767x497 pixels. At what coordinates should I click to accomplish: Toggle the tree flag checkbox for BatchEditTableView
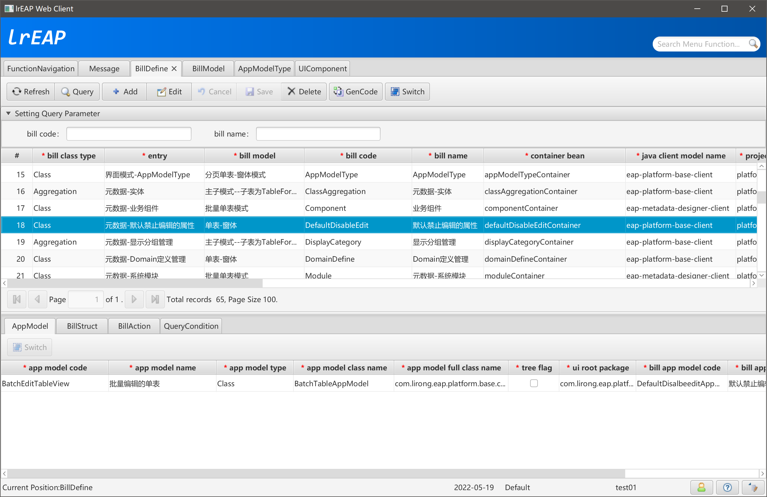(534, 384)
